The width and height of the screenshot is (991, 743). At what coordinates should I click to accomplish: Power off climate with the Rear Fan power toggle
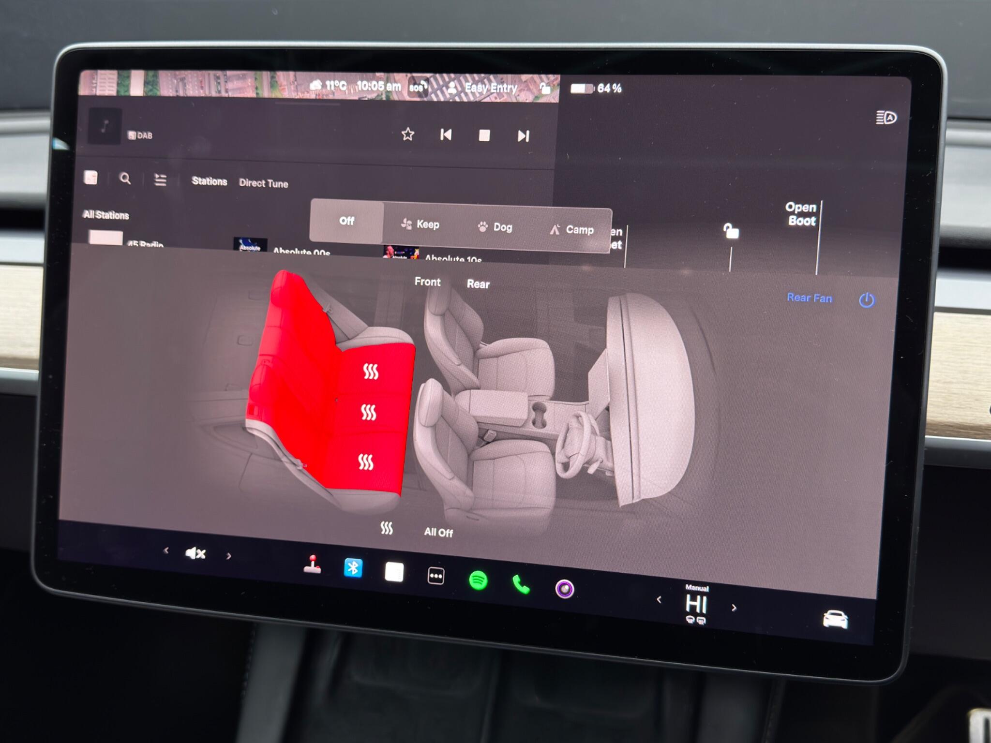[x=867, y=299]
